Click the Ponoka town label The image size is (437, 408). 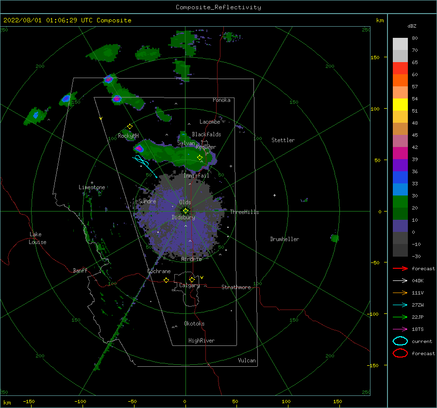coord(221,100)
